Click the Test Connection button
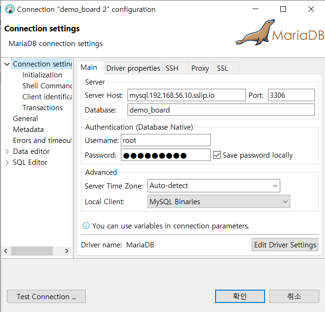The width and height of the screenshot is (325, 312). [47, 296]
